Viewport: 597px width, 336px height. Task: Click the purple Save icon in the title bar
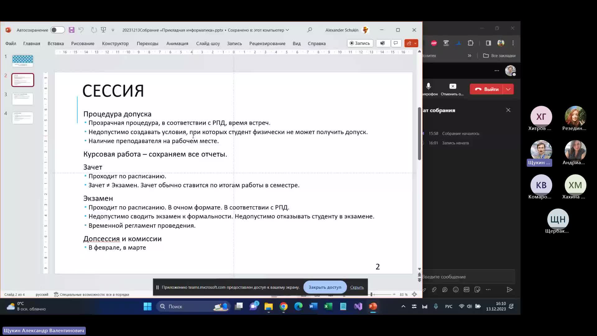(72, 30)
